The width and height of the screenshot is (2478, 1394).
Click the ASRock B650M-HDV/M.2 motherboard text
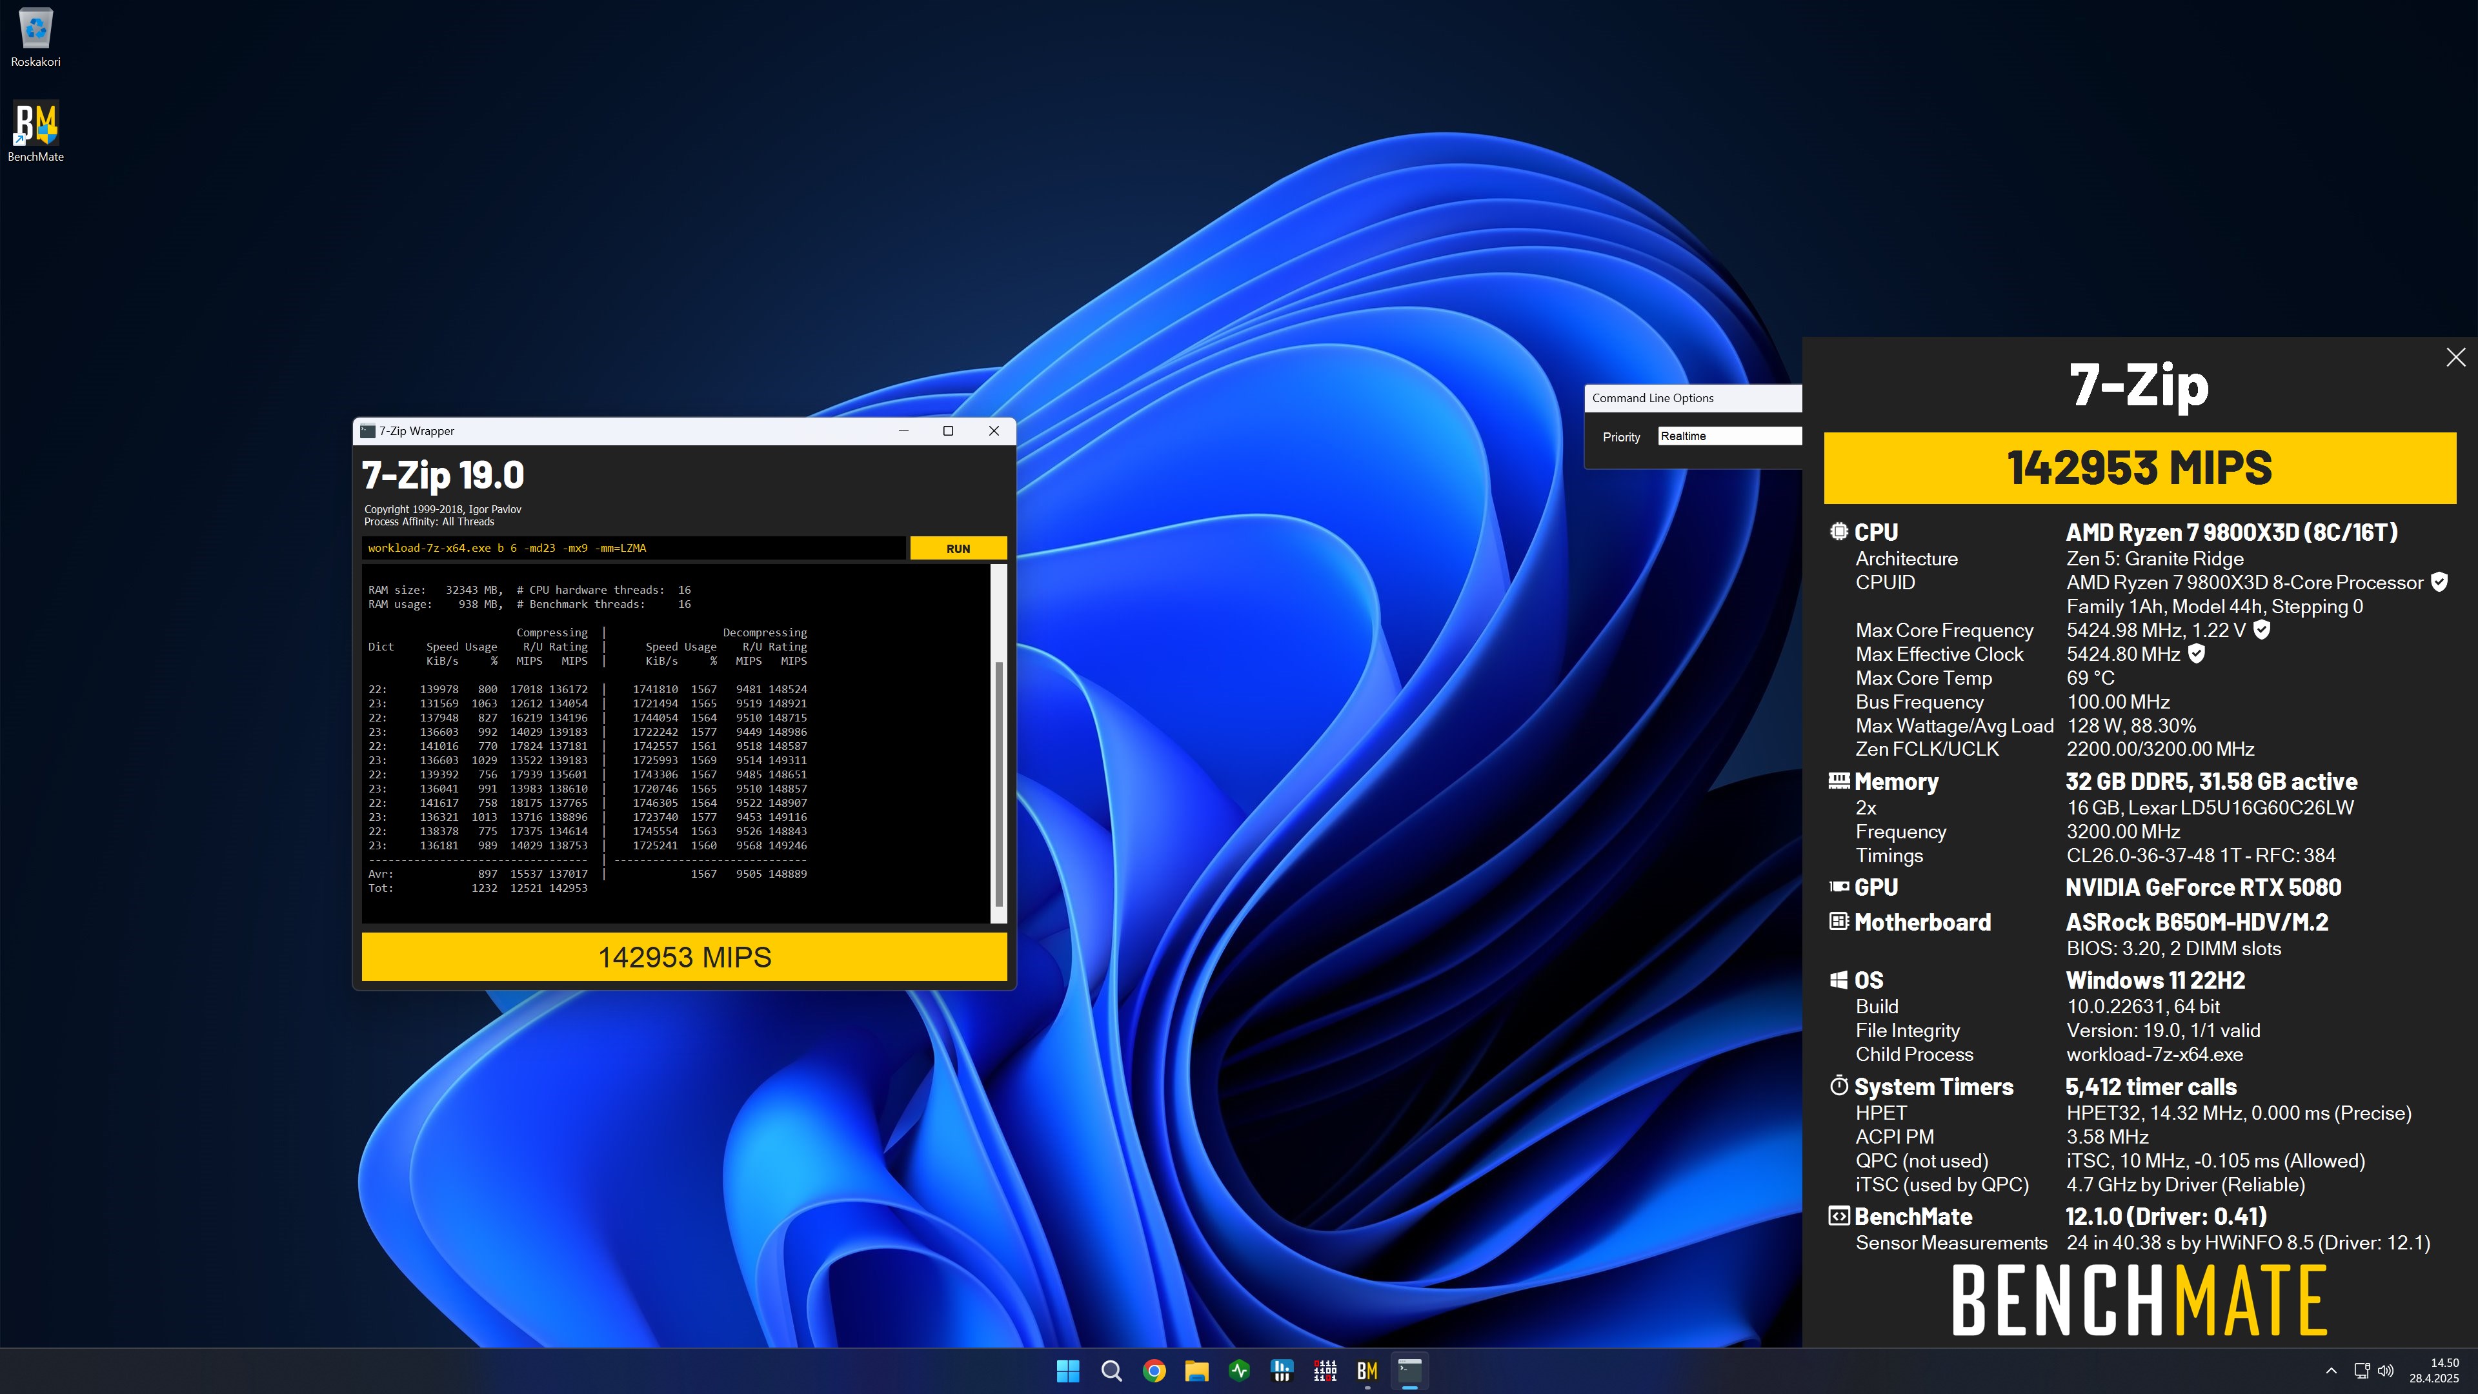(x=2197, y=922)
